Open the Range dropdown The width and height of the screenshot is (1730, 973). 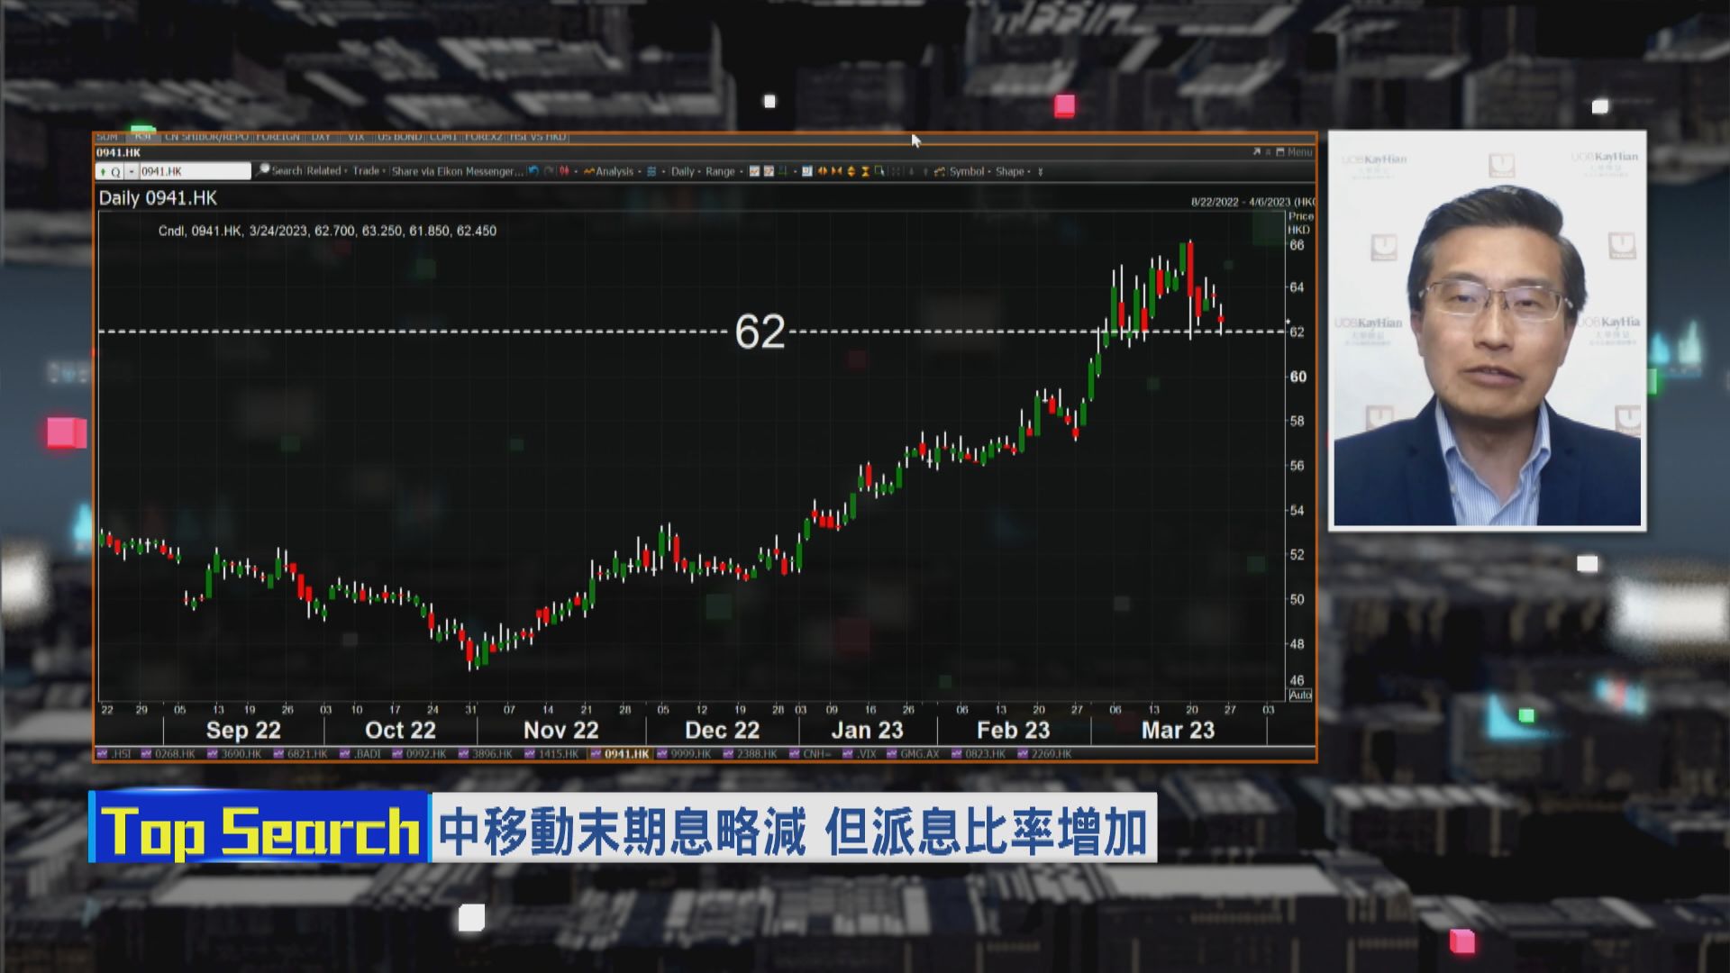point(719,171)
